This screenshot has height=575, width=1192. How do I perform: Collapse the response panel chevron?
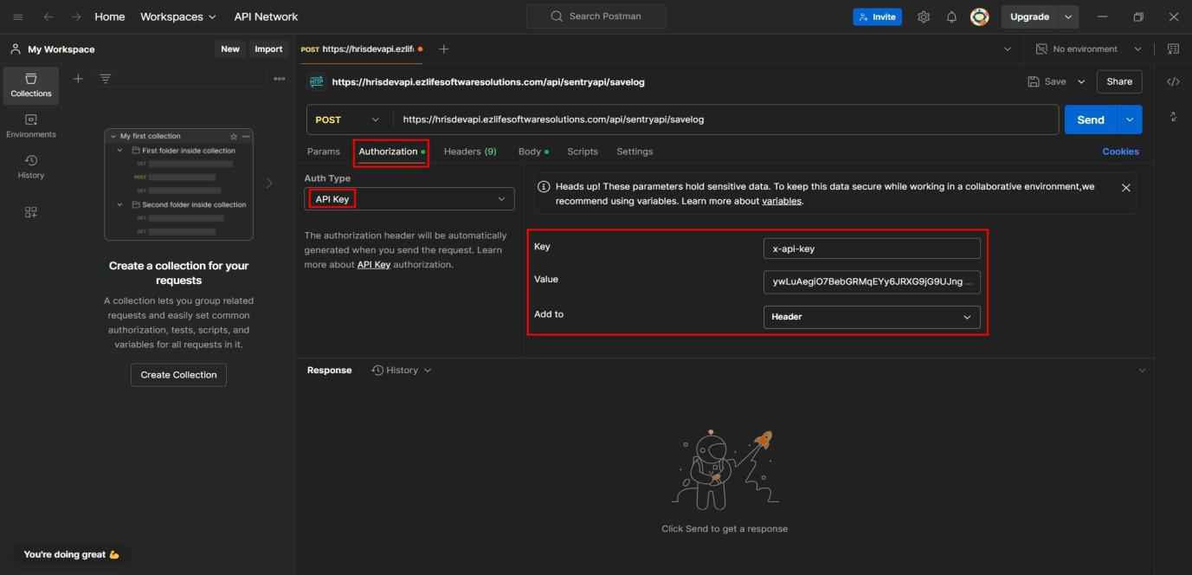pos(1142,371)
